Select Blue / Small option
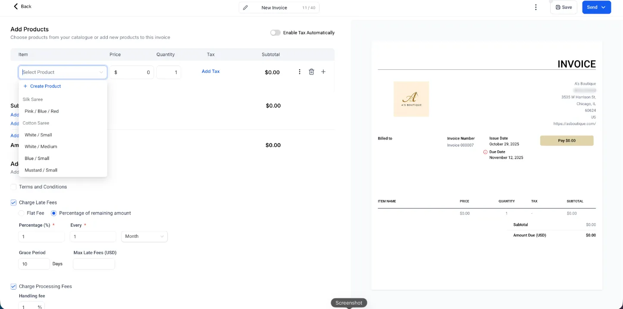 point(63,158)
